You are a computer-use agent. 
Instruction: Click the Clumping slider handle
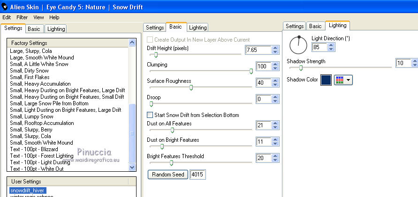251,71
